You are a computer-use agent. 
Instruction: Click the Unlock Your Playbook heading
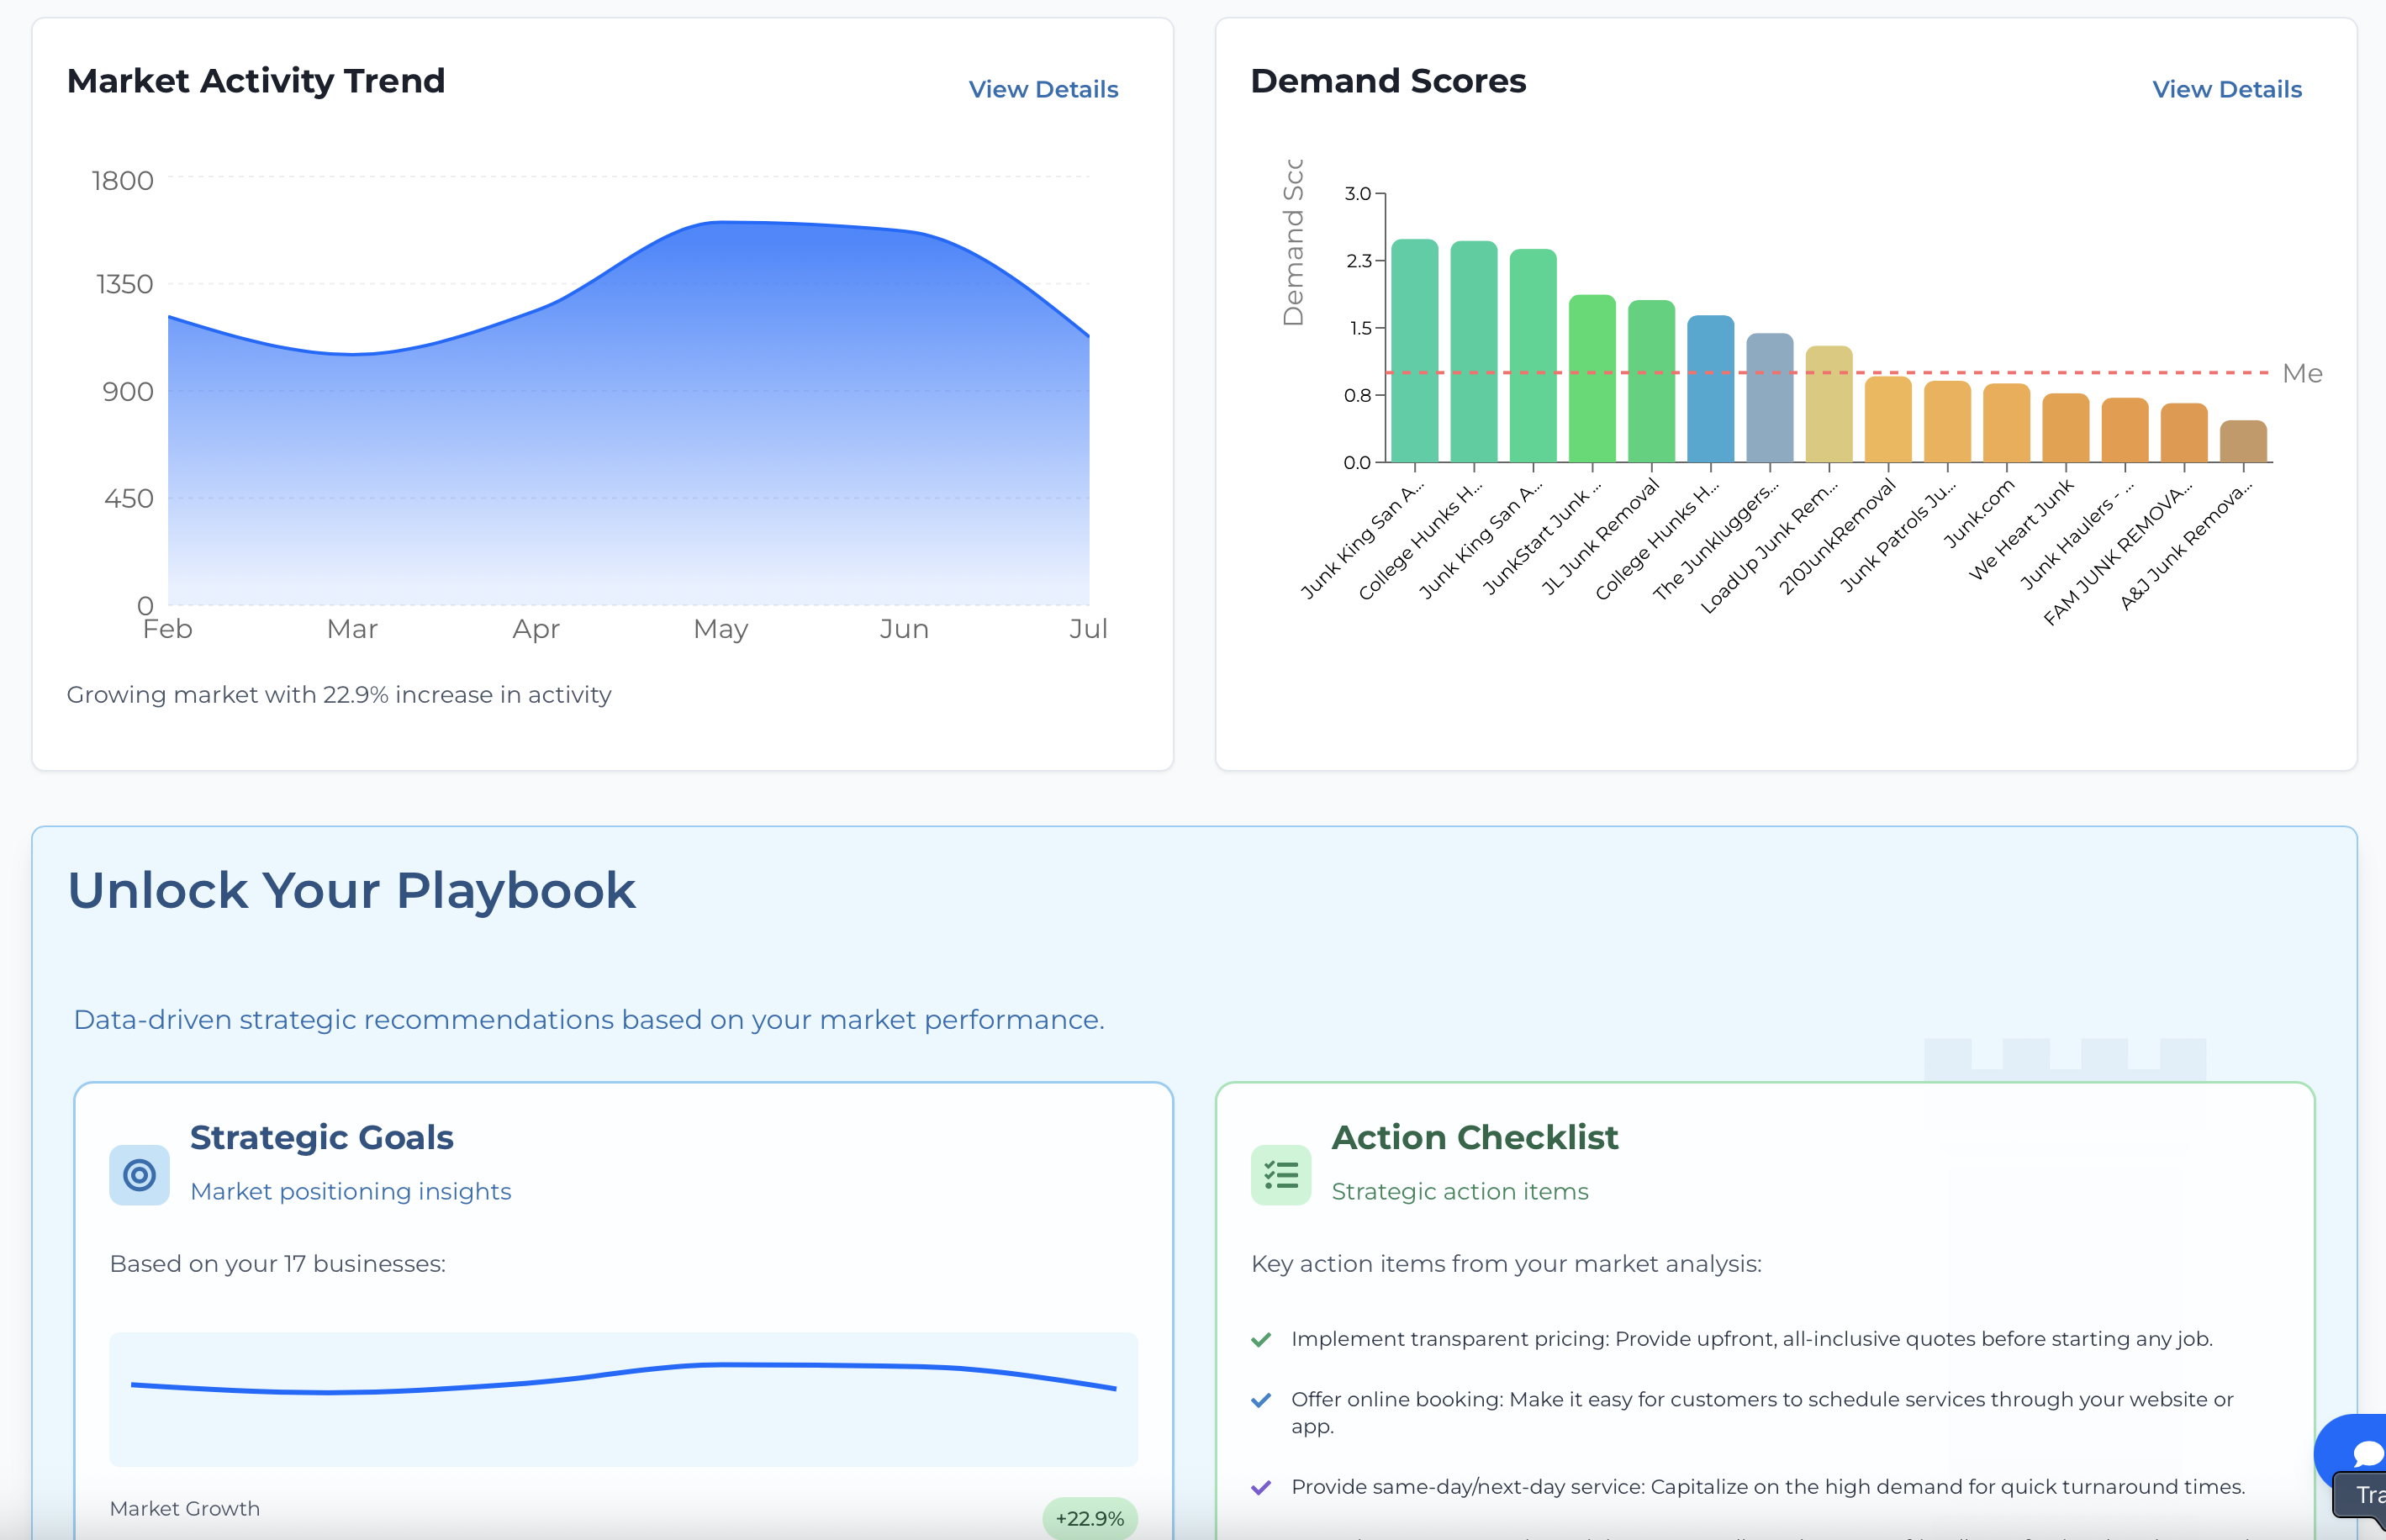(x=351, y=890)
